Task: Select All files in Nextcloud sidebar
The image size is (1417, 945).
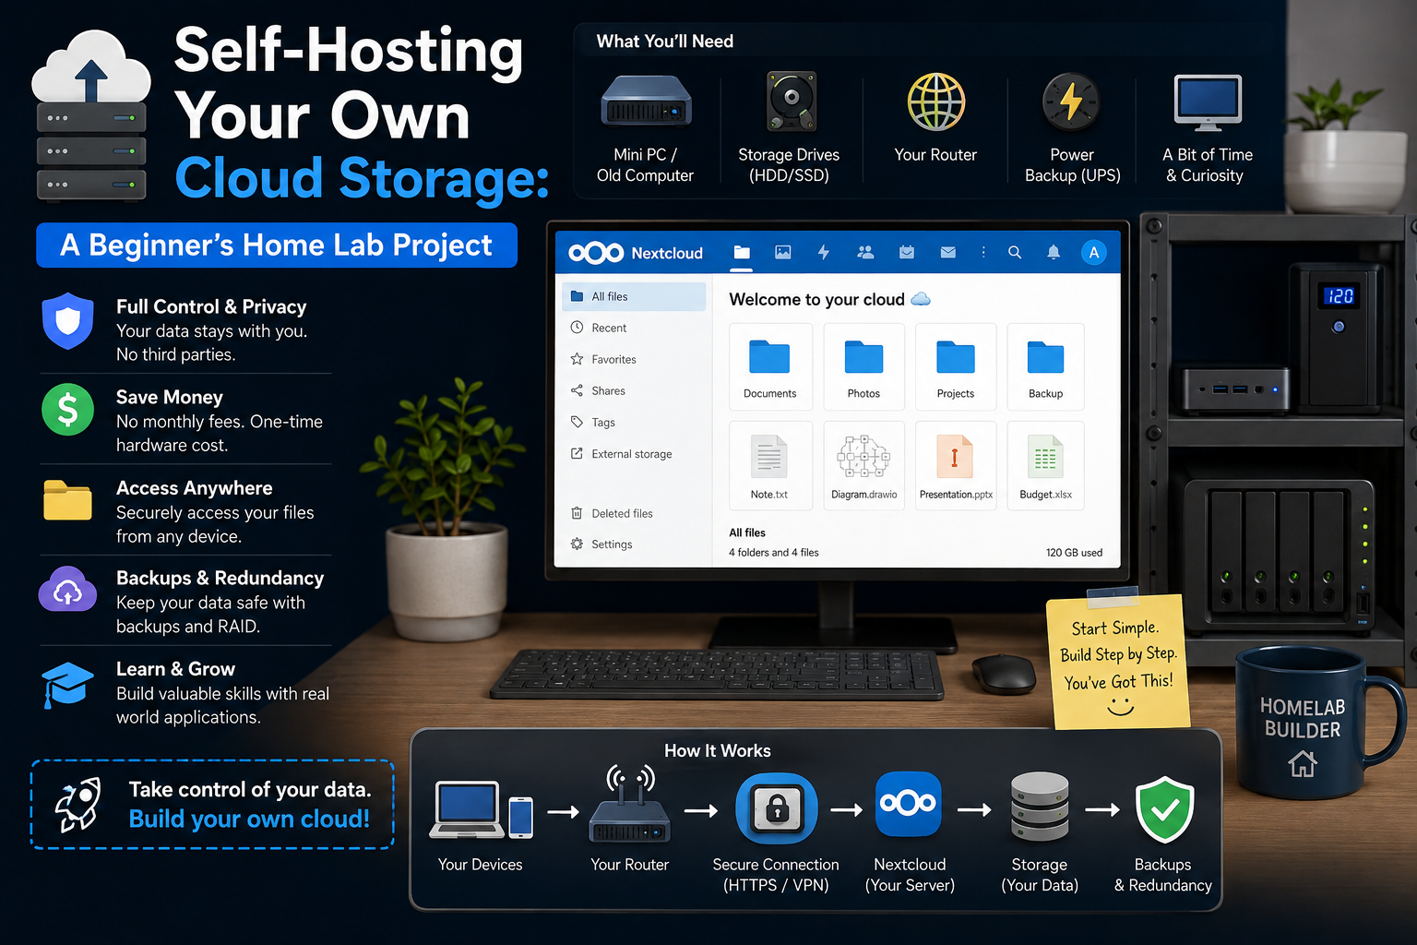Action: (634, 296)
